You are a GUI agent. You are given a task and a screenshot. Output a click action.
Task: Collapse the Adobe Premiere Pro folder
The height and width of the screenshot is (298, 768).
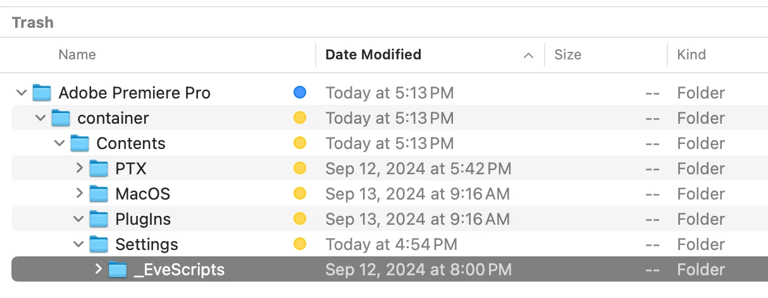[x=22, y=93]
